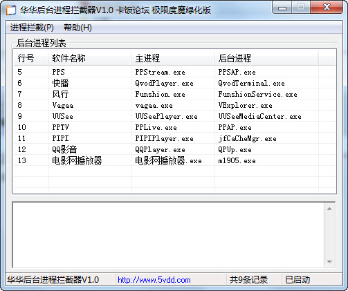
Task: Click the log panel scroll up arrow
Action: click(329, 209)
